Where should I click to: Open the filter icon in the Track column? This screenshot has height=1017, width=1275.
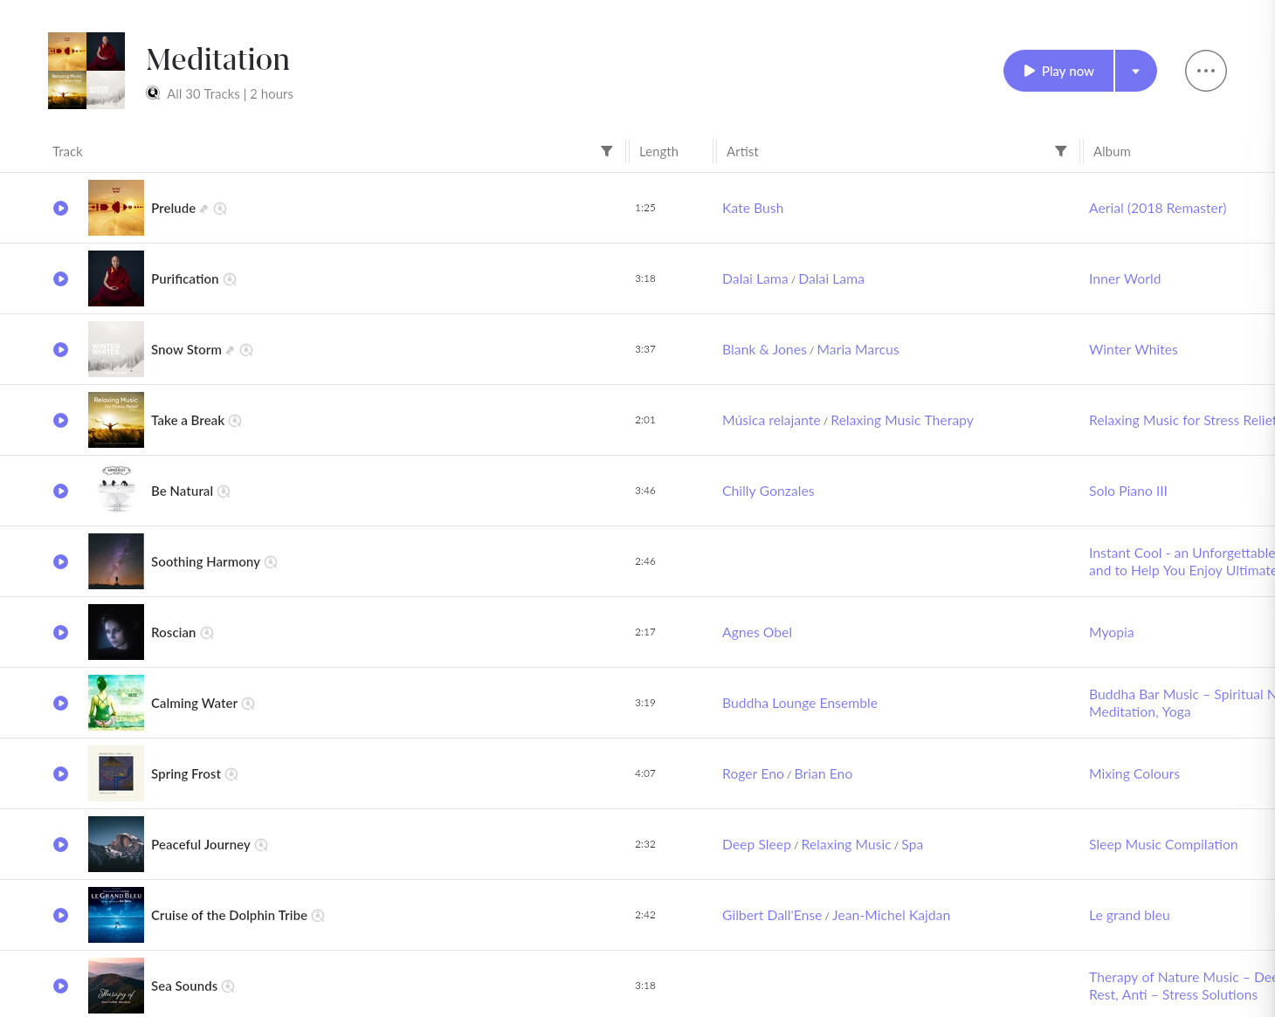click(607, 150)
